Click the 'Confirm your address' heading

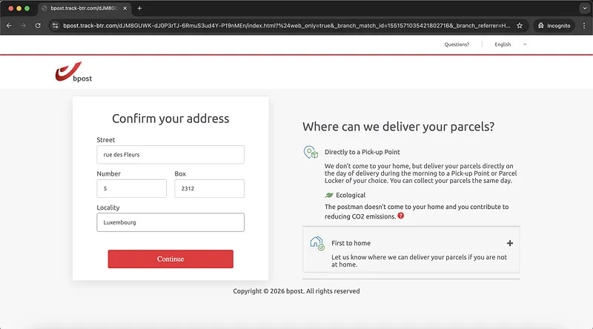click(170, 119)
